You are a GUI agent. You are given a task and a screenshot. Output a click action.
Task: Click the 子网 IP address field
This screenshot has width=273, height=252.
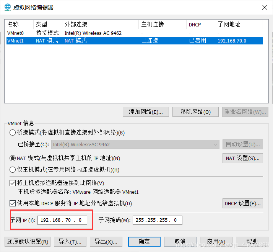(62, 220)
